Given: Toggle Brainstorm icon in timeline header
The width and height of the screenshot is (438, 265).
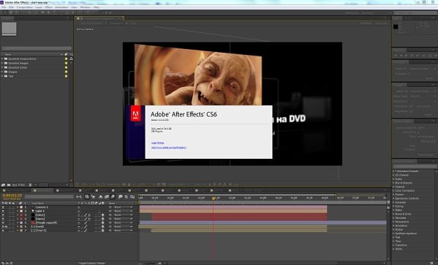Looking at the screenshot, I should [x=121, y=197].
